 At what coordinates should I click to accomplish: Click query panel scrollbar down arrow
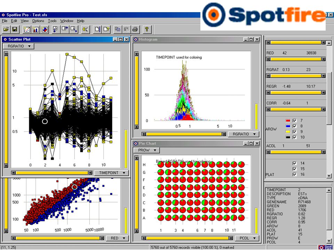point(329,176)
